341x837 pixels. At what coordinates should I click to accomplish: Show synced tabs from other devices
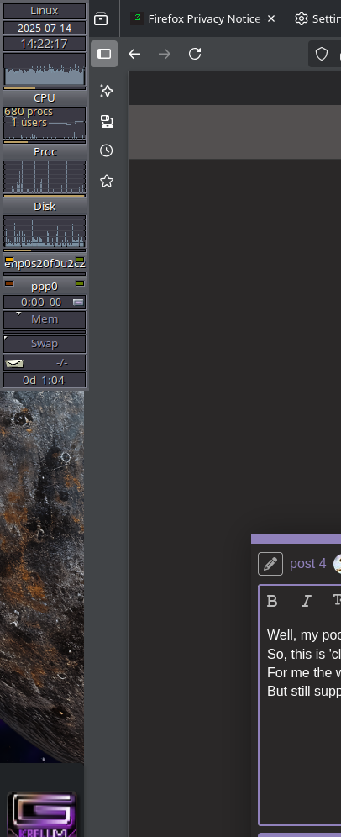pos(107,121)
